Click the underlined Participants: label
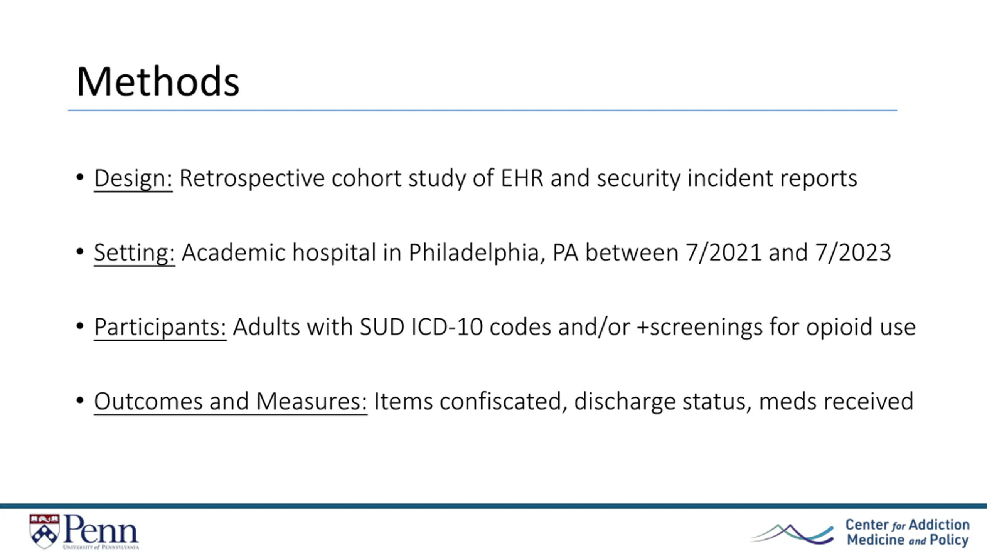Image resolution: width=987 pixels, height=555 pixels. [x=160, y=327]
